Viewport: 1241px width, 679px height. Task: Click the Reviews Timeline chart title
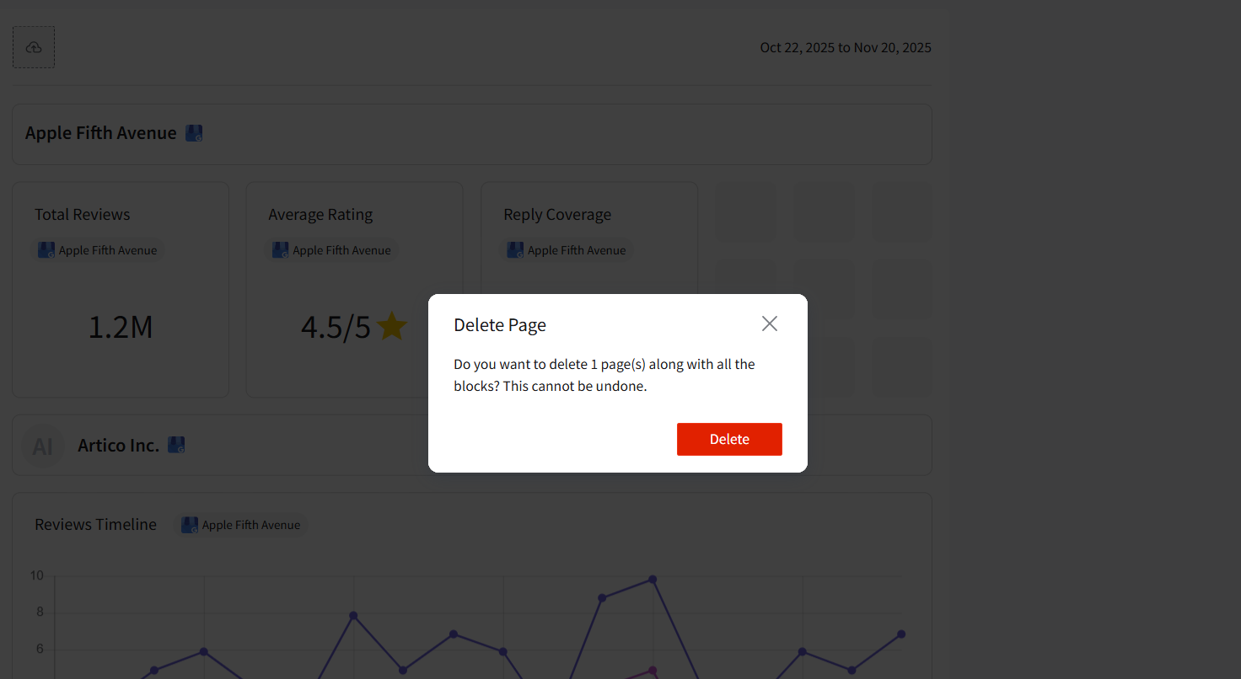click(x=96, y=524)
